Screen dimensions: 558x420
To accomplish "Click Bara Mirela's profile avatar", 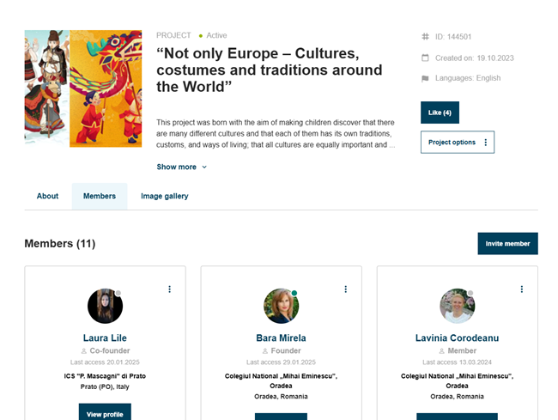I will tap(281, 306).
